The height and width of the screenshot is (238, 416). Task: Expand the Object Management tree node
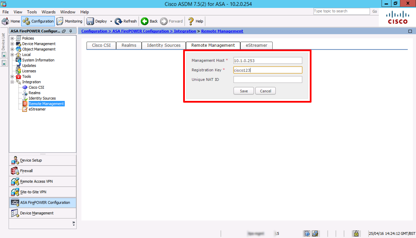pyautogui.click(x=12, y=49)
